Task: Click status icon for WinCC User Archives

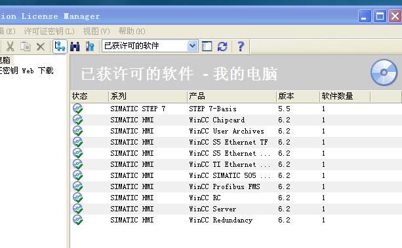Action: coord(77,131)
